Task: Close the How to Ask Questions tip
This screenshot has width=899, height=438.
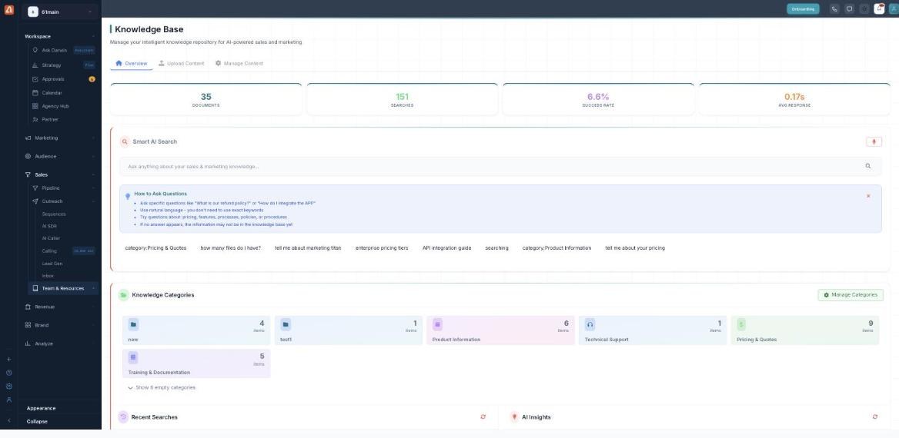Action: [x=868, y=196]
